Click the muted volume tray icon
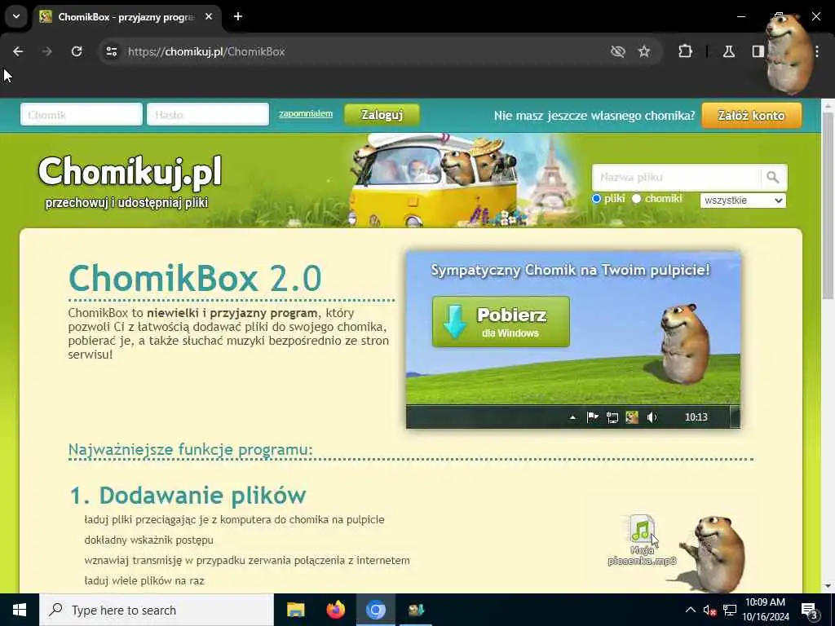835x626 pixels. pyautogui.click(x=709, y=610)
